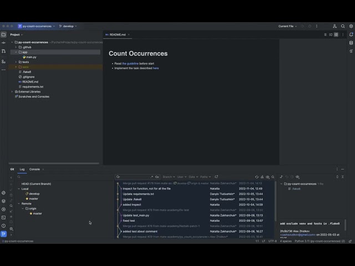Open the Paths filter dropdown

point(205,177)
